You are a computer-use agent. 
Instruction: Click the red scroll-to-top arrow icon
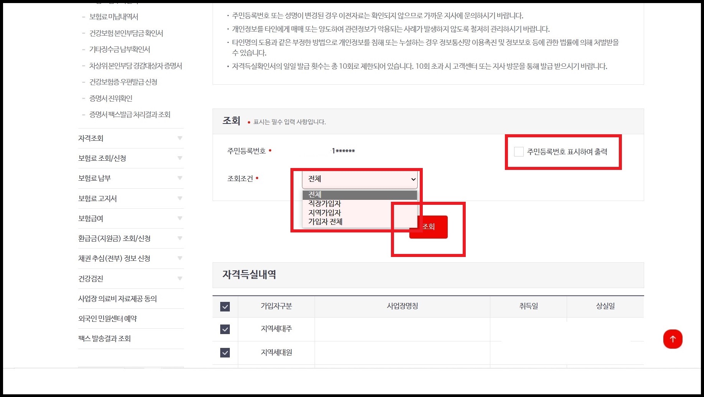(673, 339)
